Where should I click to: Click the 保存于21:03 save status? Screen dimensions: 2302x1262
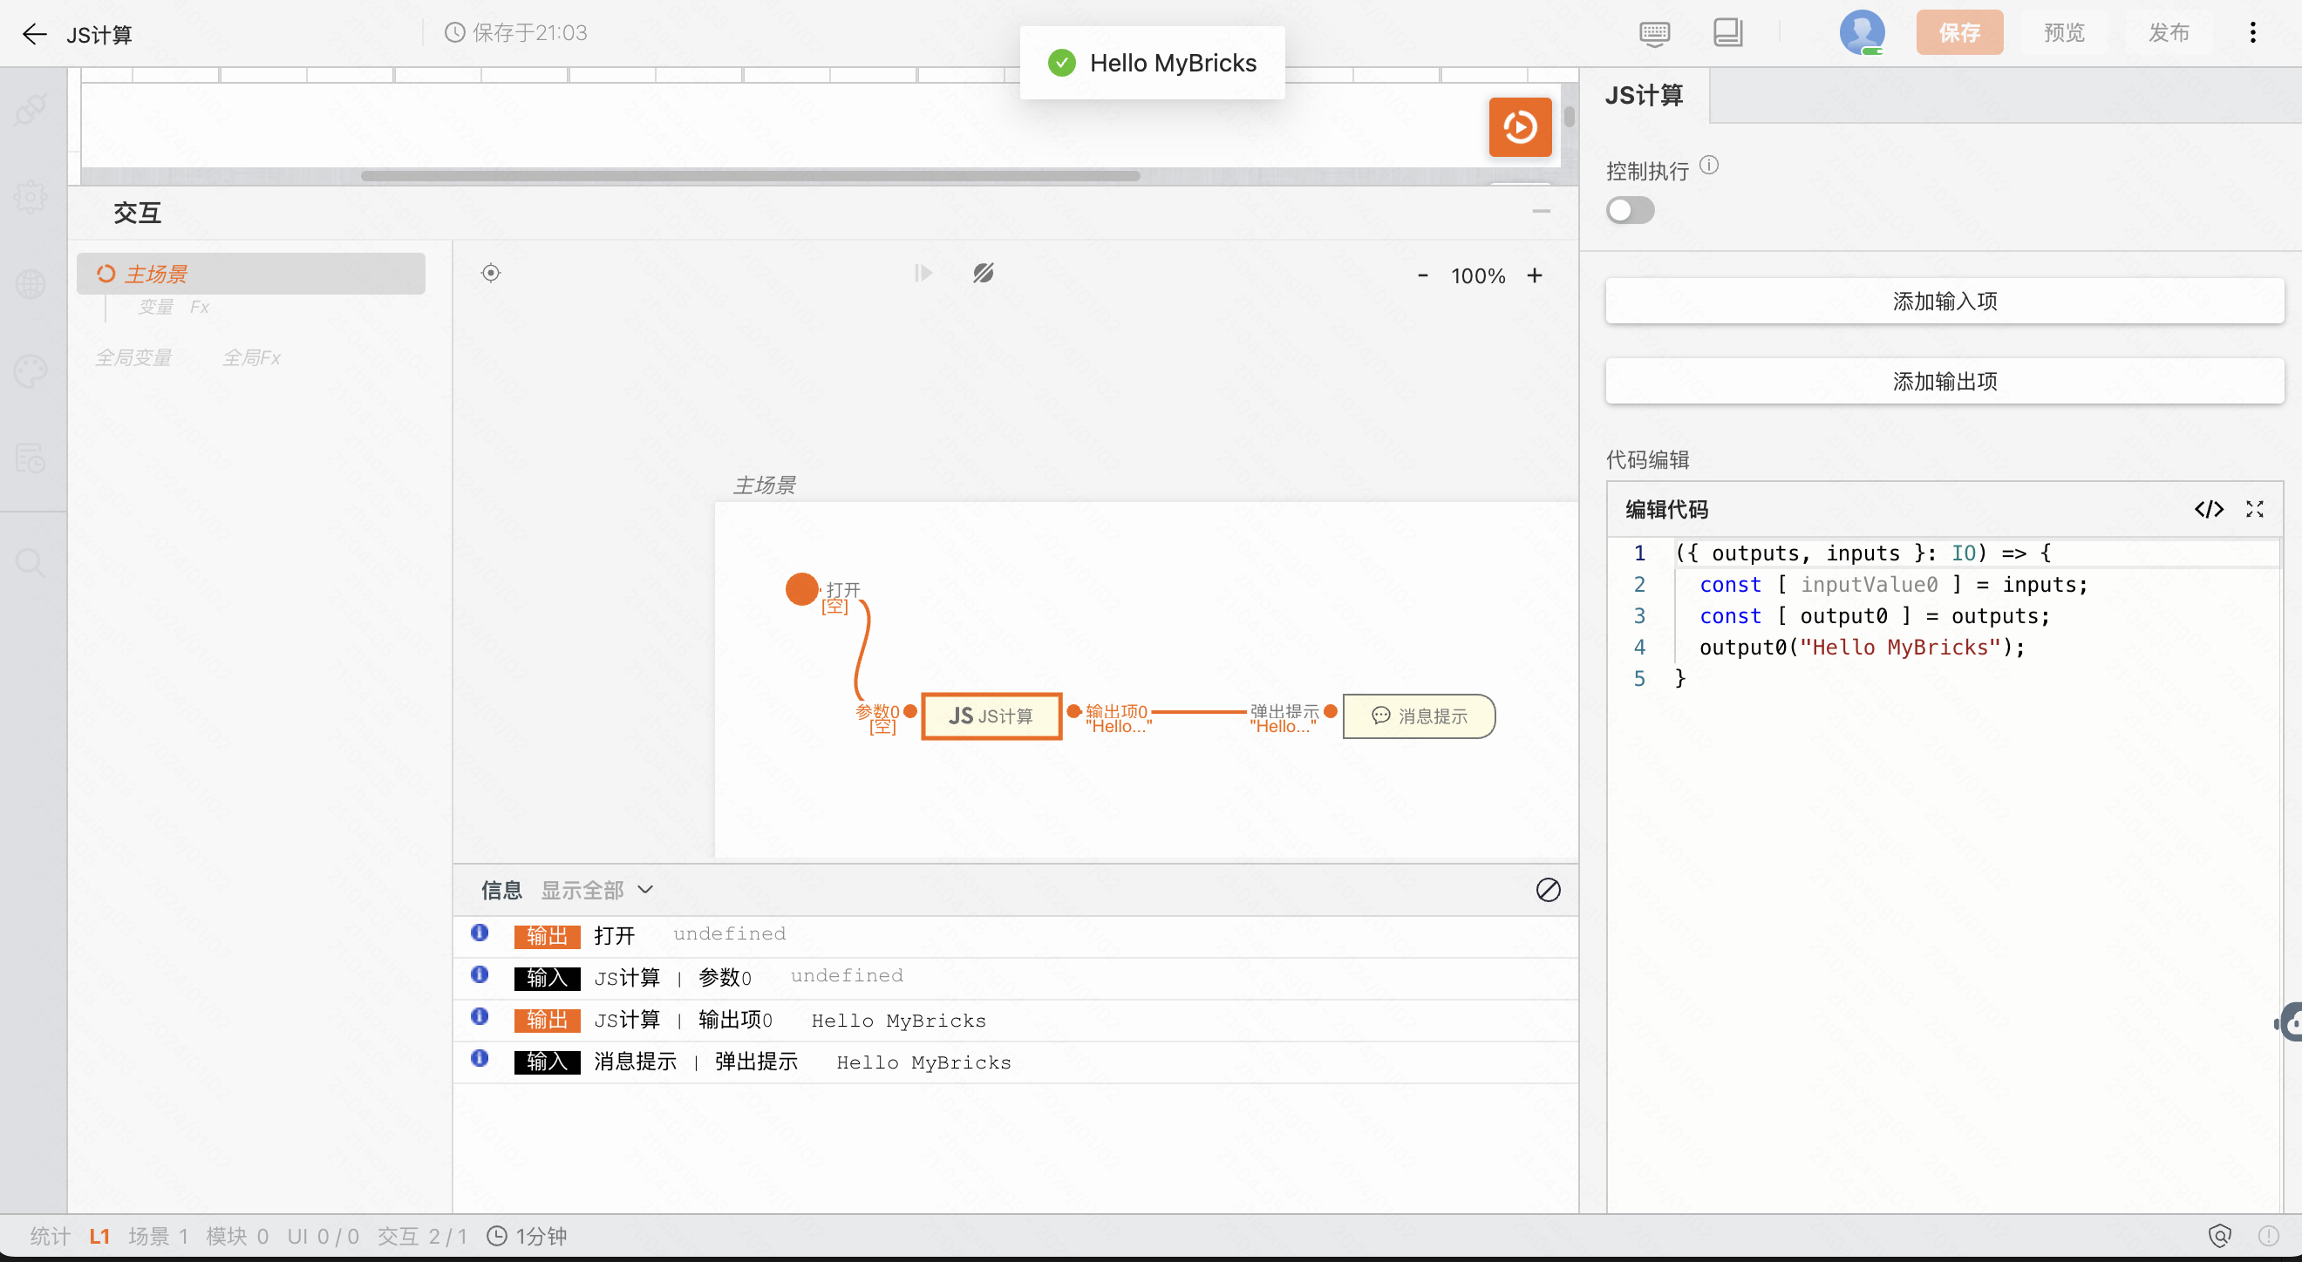click(515, 33)
